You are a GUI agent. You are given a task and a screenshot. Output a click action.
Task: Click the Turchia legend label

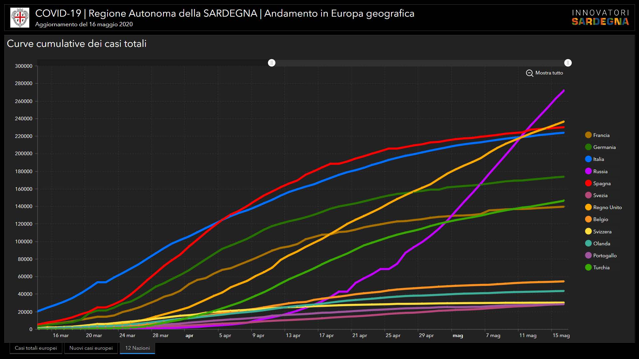(601, 268)
